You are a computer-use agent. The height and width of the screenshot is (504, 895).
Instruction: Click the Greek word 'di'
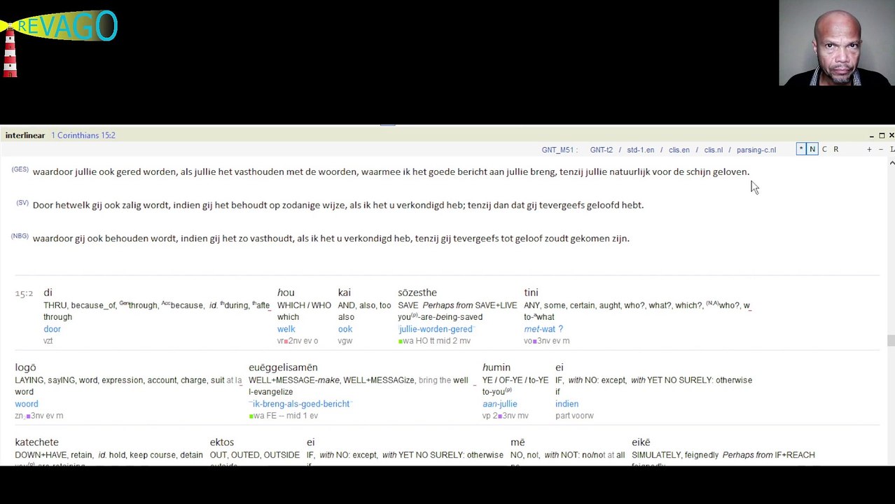click(48, 293)
